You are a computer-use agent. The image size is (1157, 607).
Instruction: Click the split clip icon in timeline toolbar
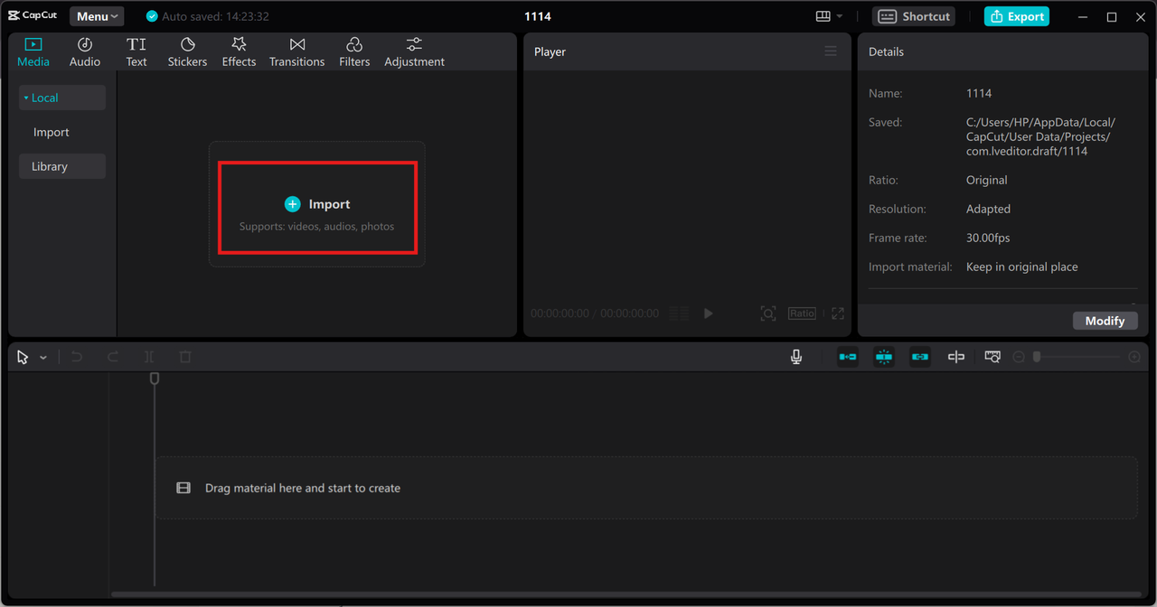click(149, 357)
